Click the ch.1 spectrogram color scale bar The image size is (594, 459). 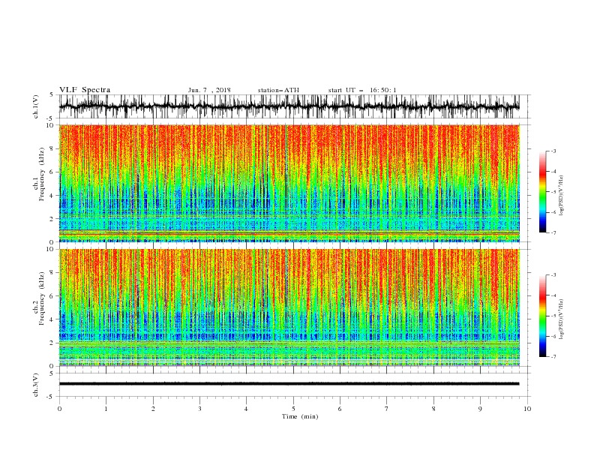(x=542, y=192)
